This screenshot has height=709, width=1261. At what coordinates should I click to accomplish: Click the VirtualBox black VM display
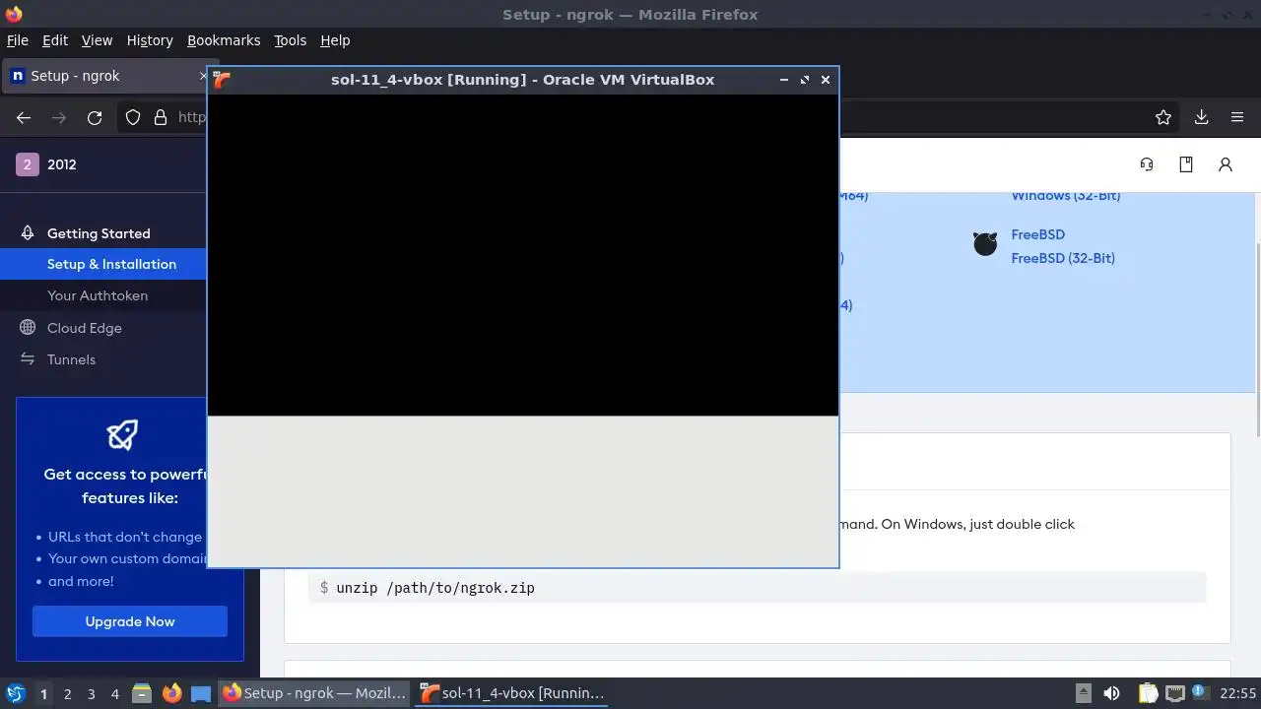point(523,255)
